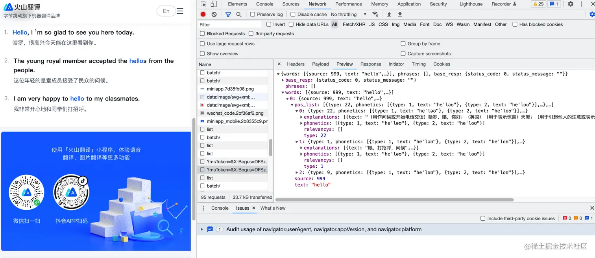Toggle the Disable cache checkbox
Screen dimensions: 595x258
pos(293,14)
